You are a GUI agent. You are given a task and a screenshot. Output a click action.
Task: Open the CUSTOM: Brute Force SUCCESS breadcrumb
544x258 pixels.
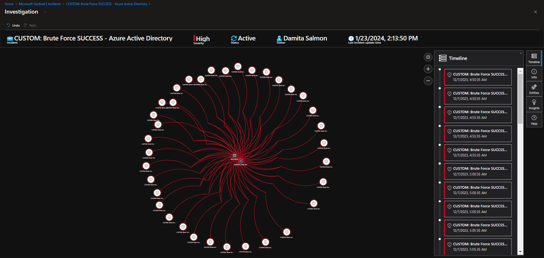pyautogui.click(x=107, y=4)
